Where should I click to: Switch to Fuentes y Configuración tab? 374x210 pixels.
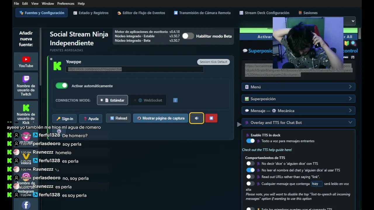41,13
